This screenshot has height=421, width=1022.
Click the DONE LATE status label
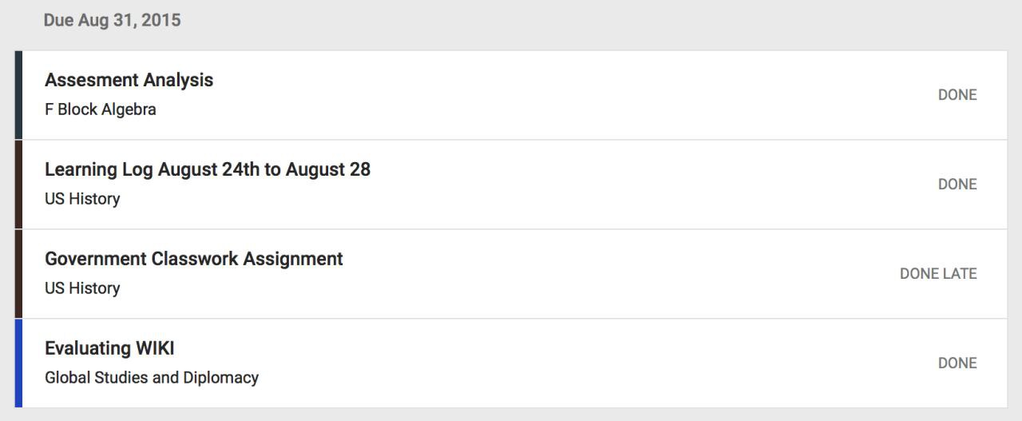937,274
